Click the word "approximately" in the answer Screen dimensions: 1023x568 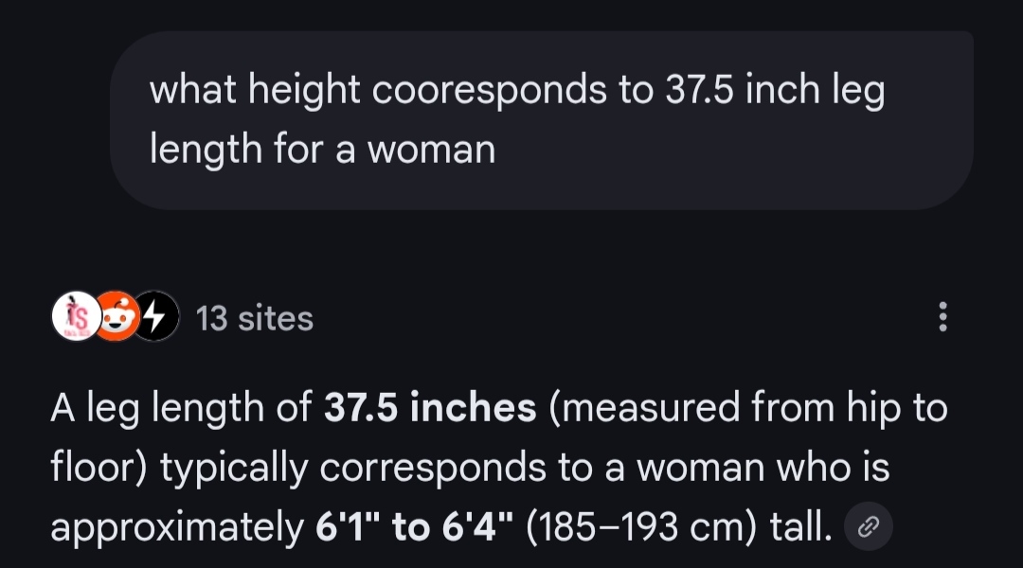coord(175,529)
